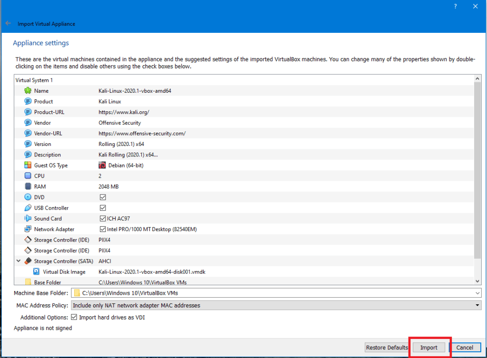Click the Guest OS Type icon
Viewport: 487px width, 358px height.
pos(28,165)
